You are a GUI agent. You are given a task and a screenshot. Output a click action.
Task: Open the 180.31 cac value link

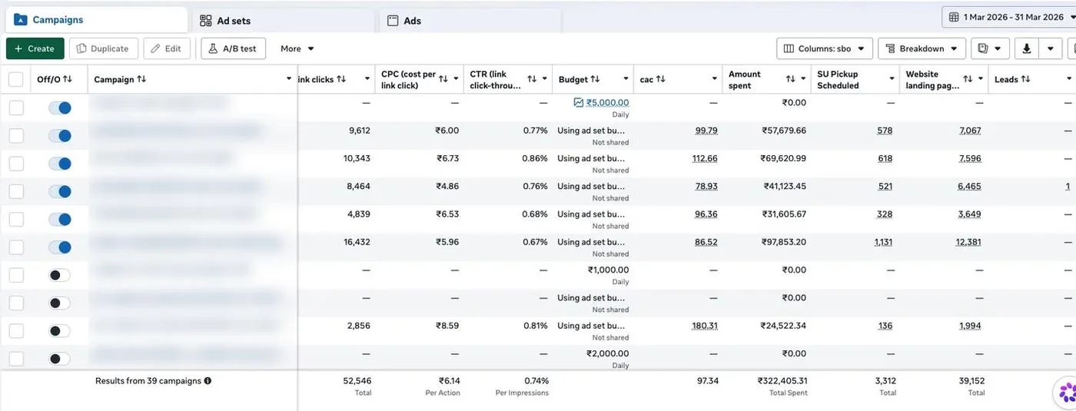tap(705, 326)
